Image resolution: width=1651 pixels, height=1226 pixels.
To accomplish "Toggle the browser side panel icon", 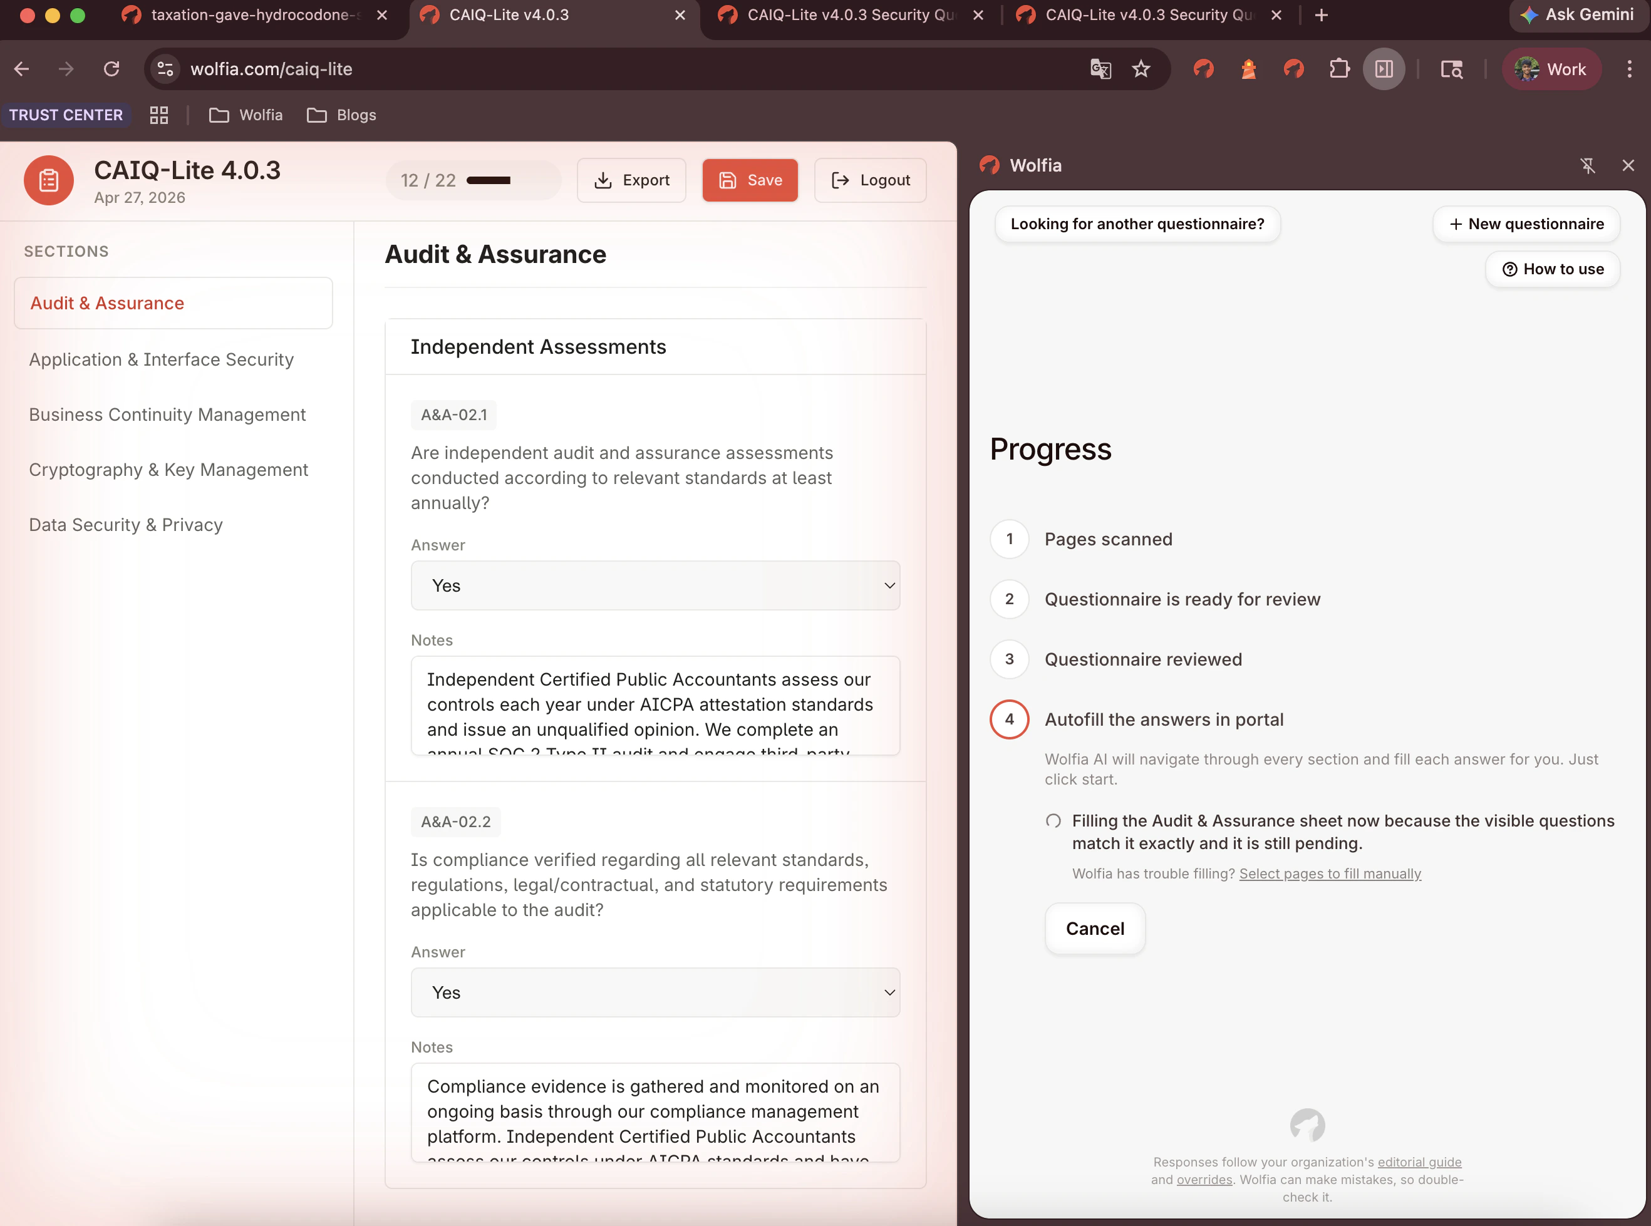I will pos(1384,69).
